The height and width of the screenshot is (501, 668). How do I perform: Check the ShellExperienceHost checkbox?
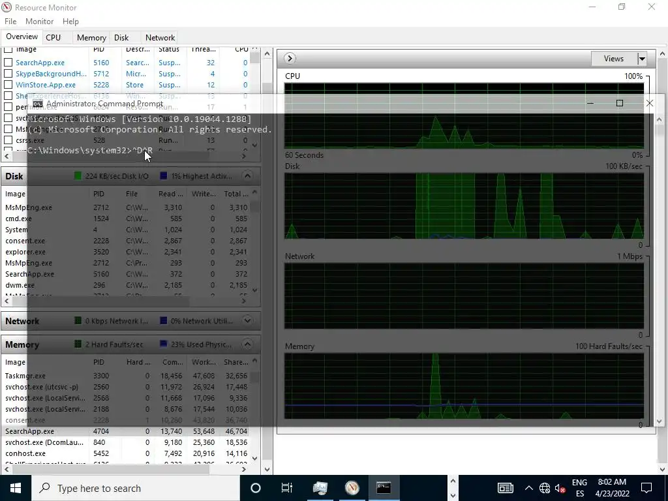point(8,96)
